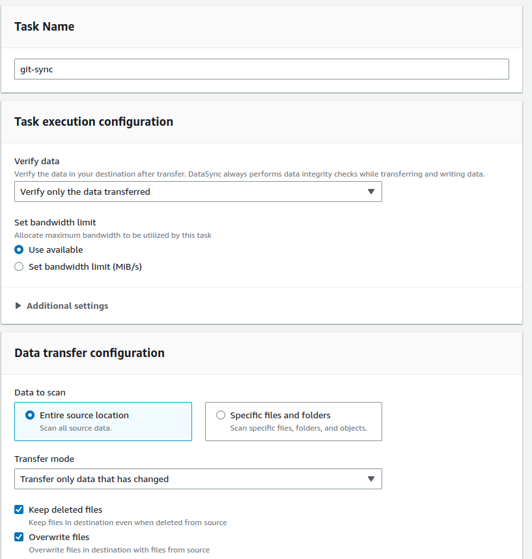Expand the Additional settings disclosure triangle

point(18,306)
